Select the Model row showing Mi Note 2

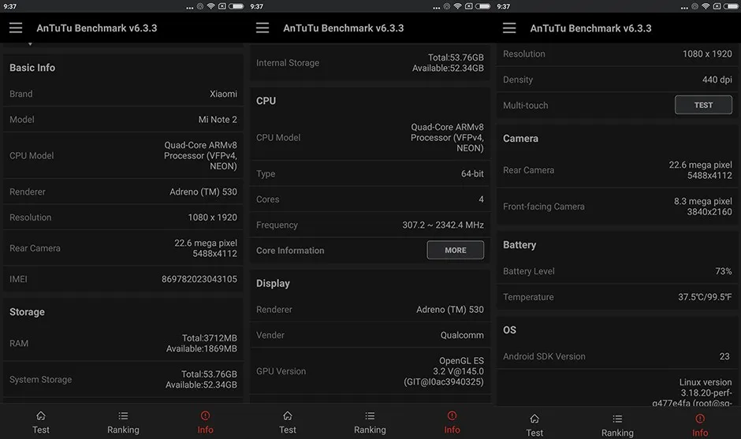pos(123,120)
